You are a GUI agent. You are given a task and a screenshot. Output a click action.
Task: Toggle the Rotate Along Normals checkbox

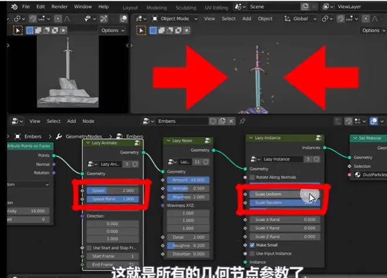click(252, 177)
